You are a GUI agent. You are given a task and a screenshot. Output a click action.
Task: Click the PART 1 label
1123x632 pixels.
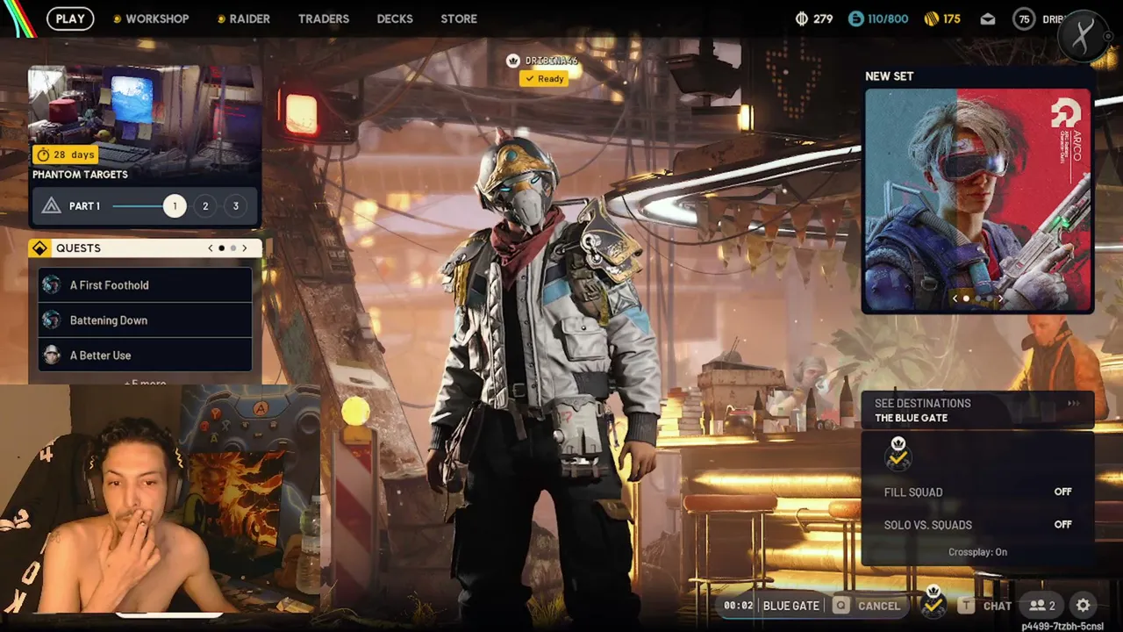point(84,206)
